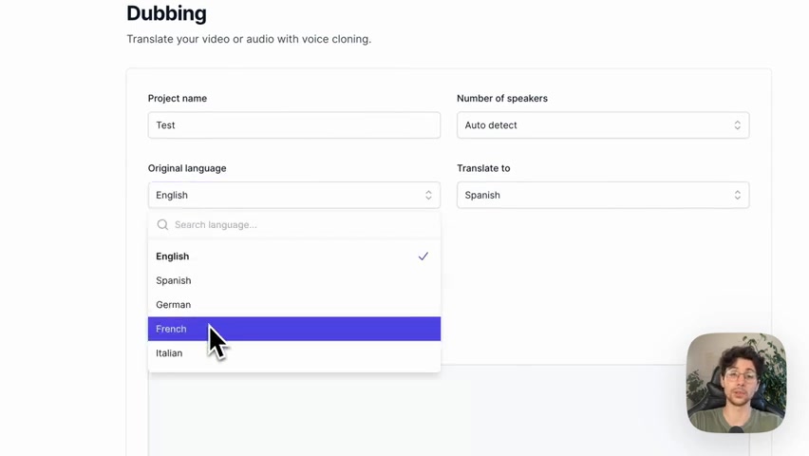809x456 pixels.
Task: Click the search magnifier icon in language list
Action: 162,224
